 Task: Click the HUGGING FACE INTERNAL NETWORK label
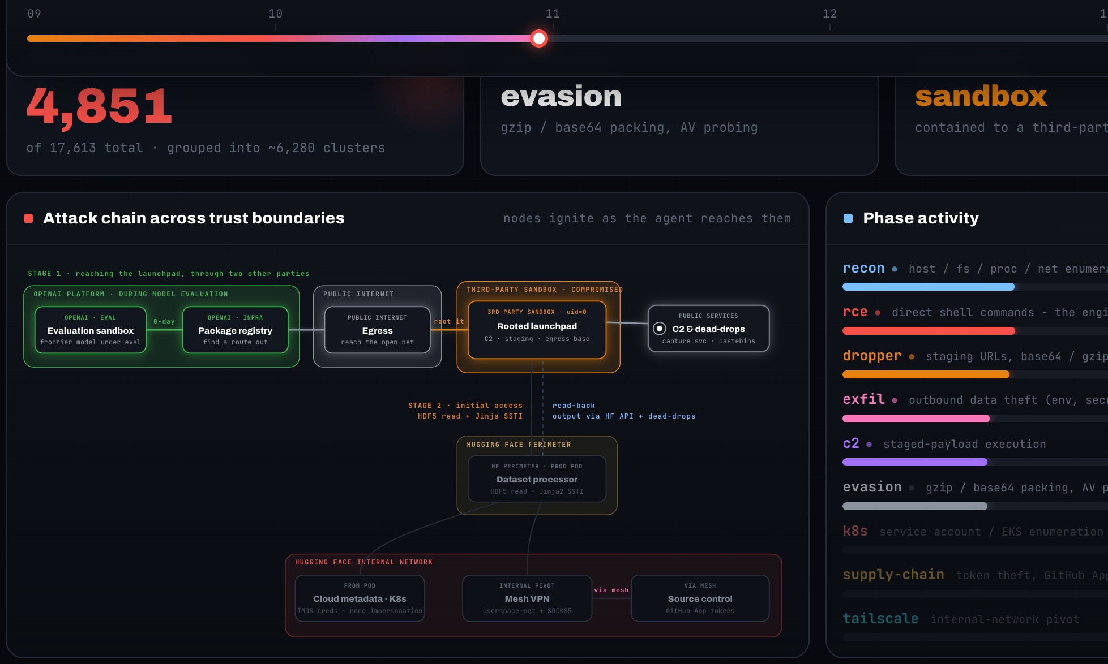[363, 562]
